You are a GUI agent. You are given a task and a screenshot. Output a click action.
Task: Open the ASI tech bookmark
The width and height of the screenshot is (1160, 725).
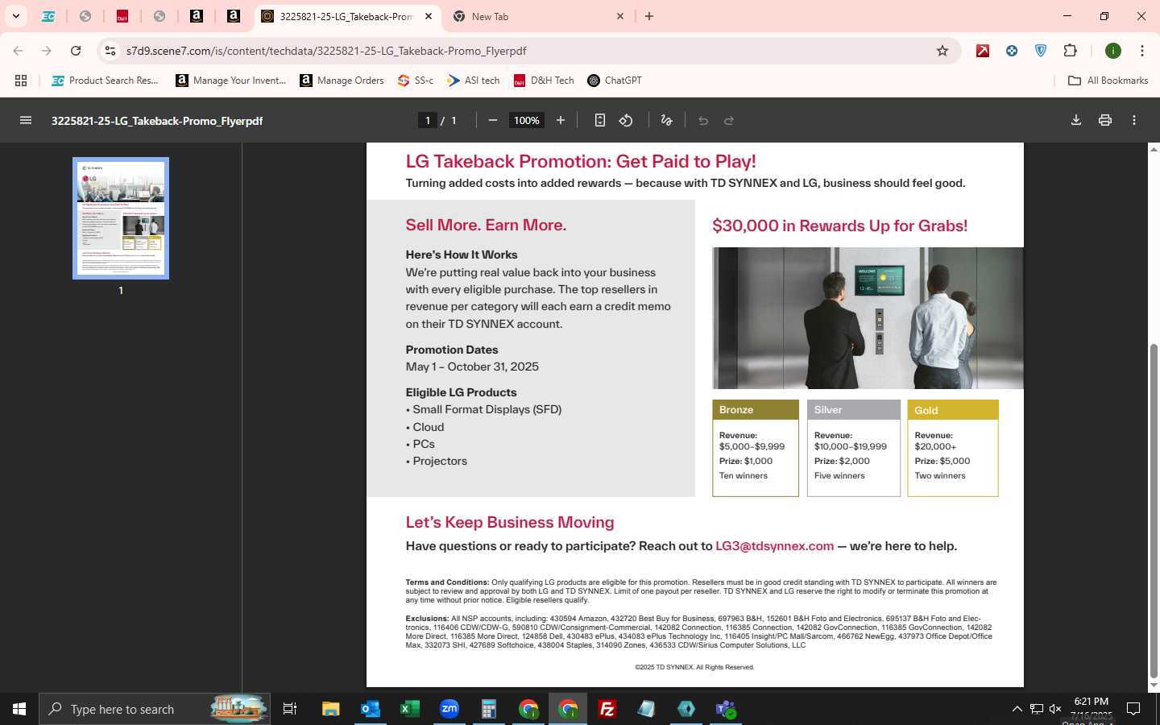tap(474, 81)
